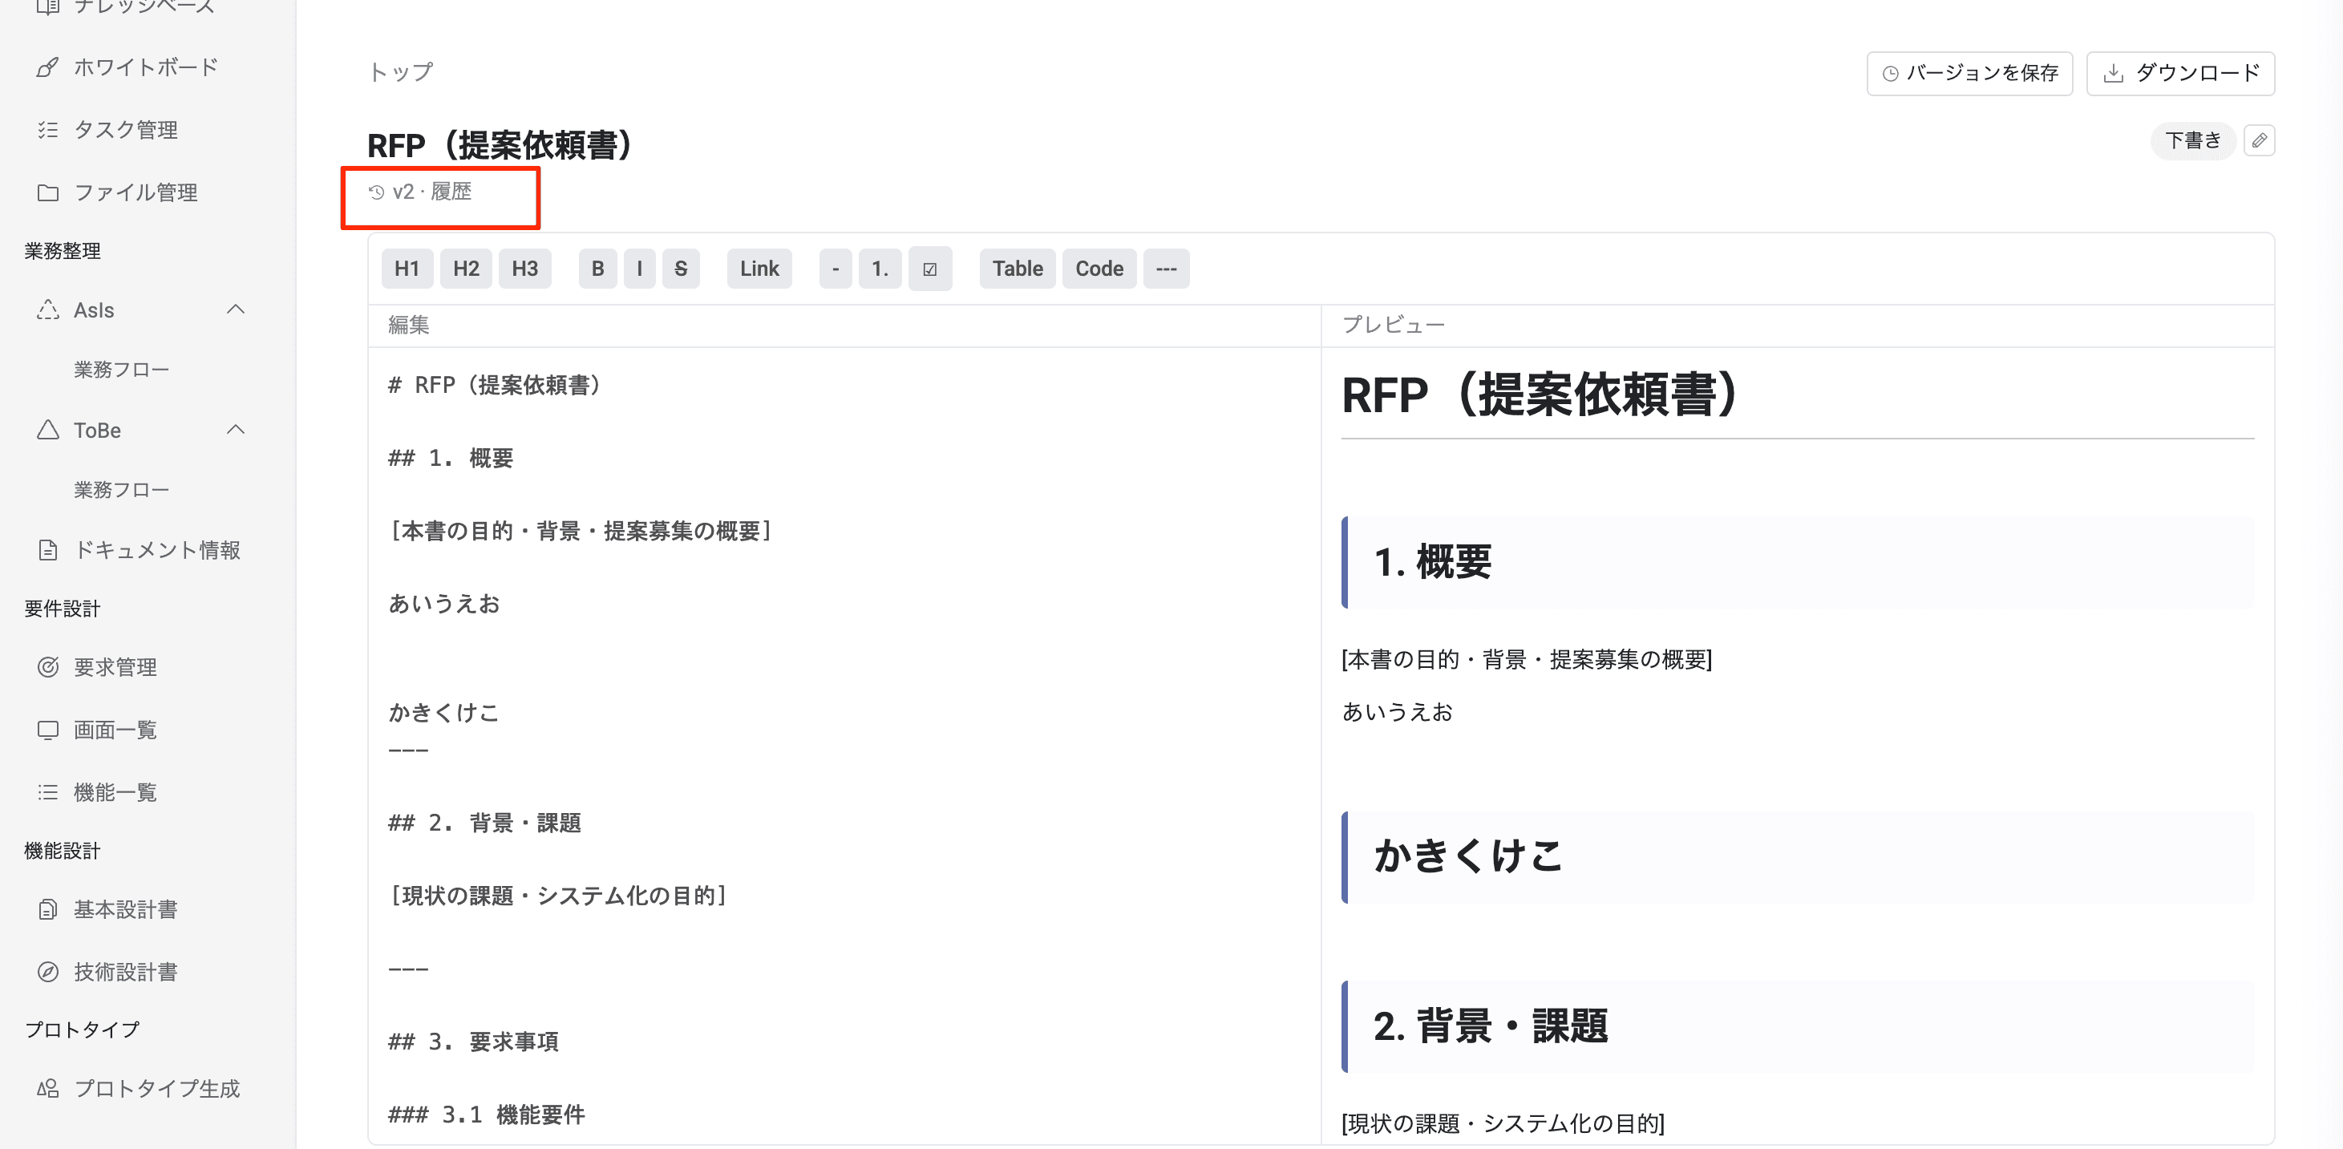
Task: Apply bold with the B button
Action: [x=597, y=269]
